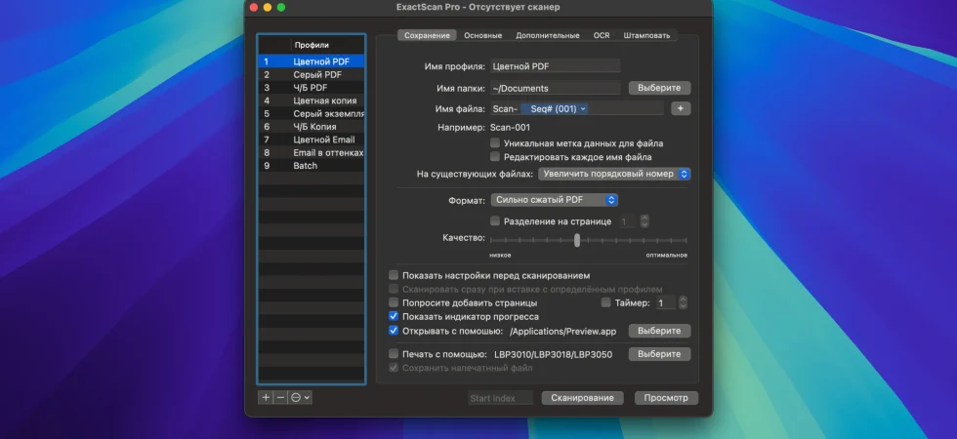Add filename token with plus button
The width and height of the screenshot is (957, 439).
click(x=681, y=108)
